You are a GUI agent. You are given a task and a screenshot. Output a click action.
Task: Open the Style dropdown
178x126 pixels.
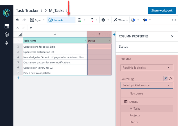tap(37, 20)
